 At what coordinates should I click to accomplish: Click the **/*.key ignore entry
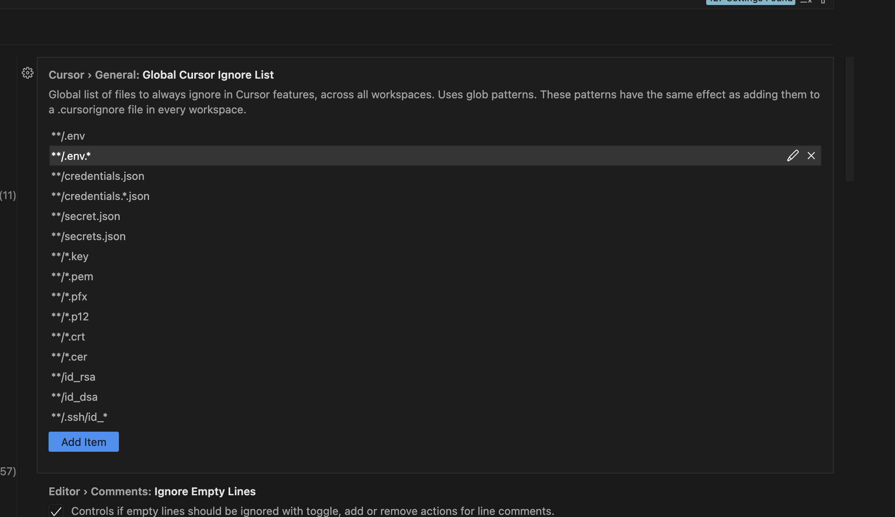[x=70, y=256]
